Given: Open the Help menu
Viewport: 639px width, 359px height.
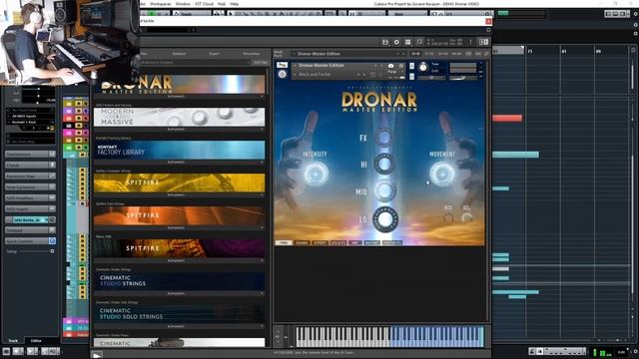Looking at the screenshot, I should tap(235, 4).
